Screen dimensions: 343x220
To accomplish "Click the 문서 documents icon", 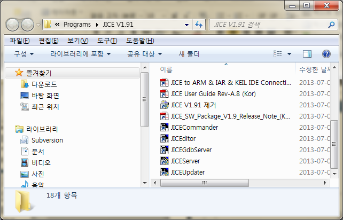I will [x=25, y=151].
